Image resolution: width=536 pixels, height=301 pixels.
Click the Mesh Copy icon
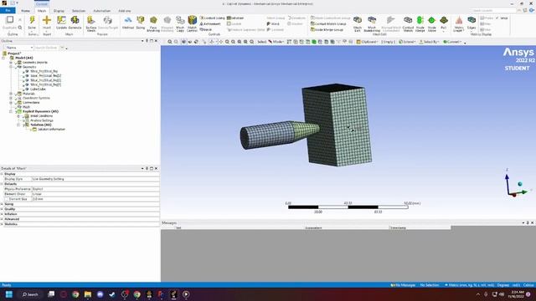pos(180,20)
